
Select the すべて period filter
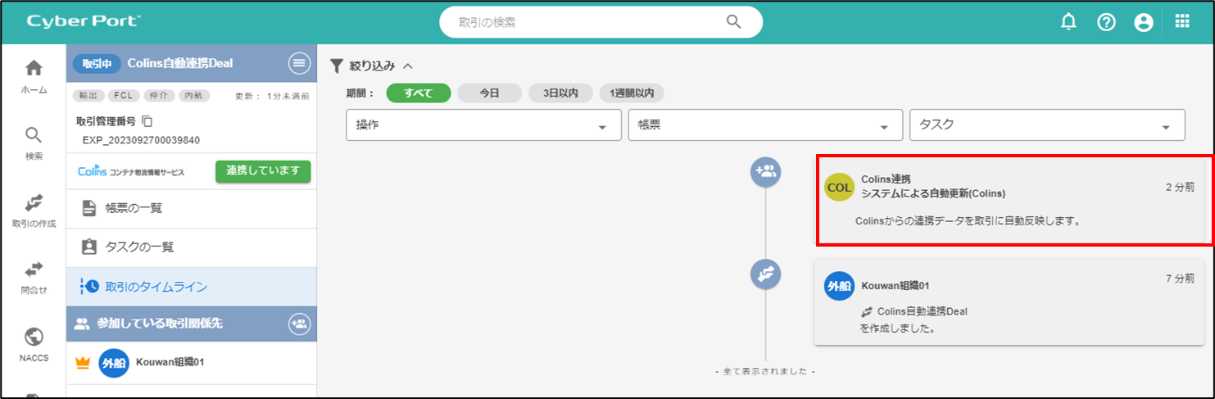click(418, 93)
